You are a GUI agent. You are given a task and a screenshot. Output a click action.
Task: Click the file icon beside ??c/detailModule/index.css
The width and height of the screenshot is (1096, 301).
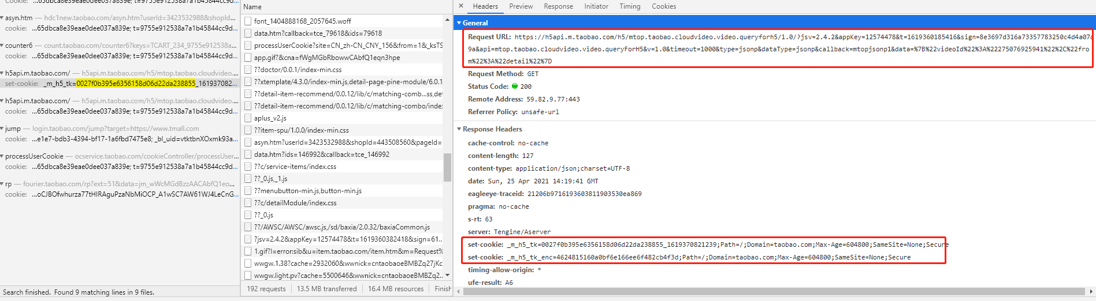coord(248,202)
